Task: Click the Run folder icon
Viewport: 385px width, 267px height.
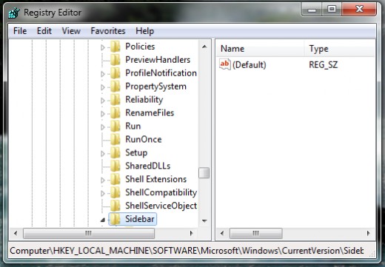Action: point(115,126)
